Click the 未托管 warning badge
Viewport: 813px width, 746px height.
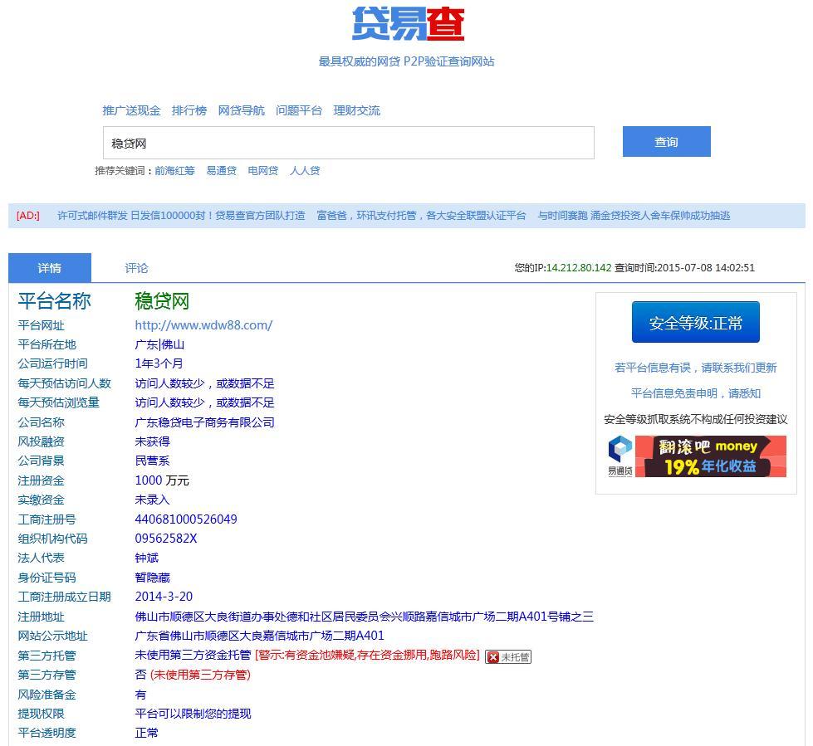point(508,656)
